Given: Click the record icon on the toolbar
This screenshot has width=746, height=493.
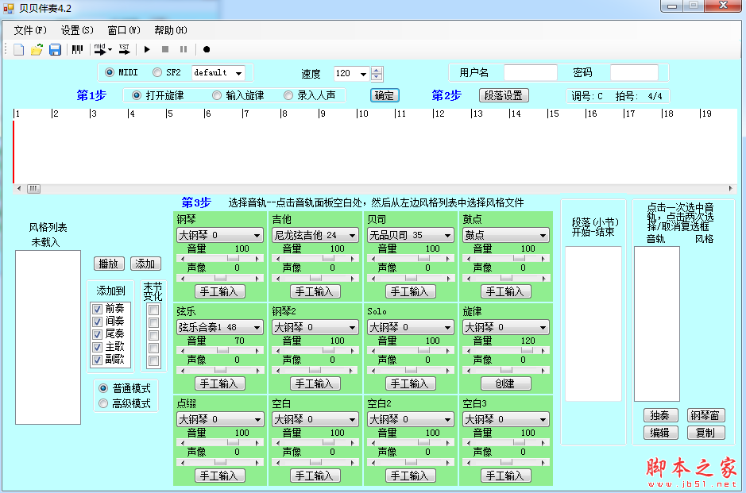Looking at the screenshot, I should point(206,49).
